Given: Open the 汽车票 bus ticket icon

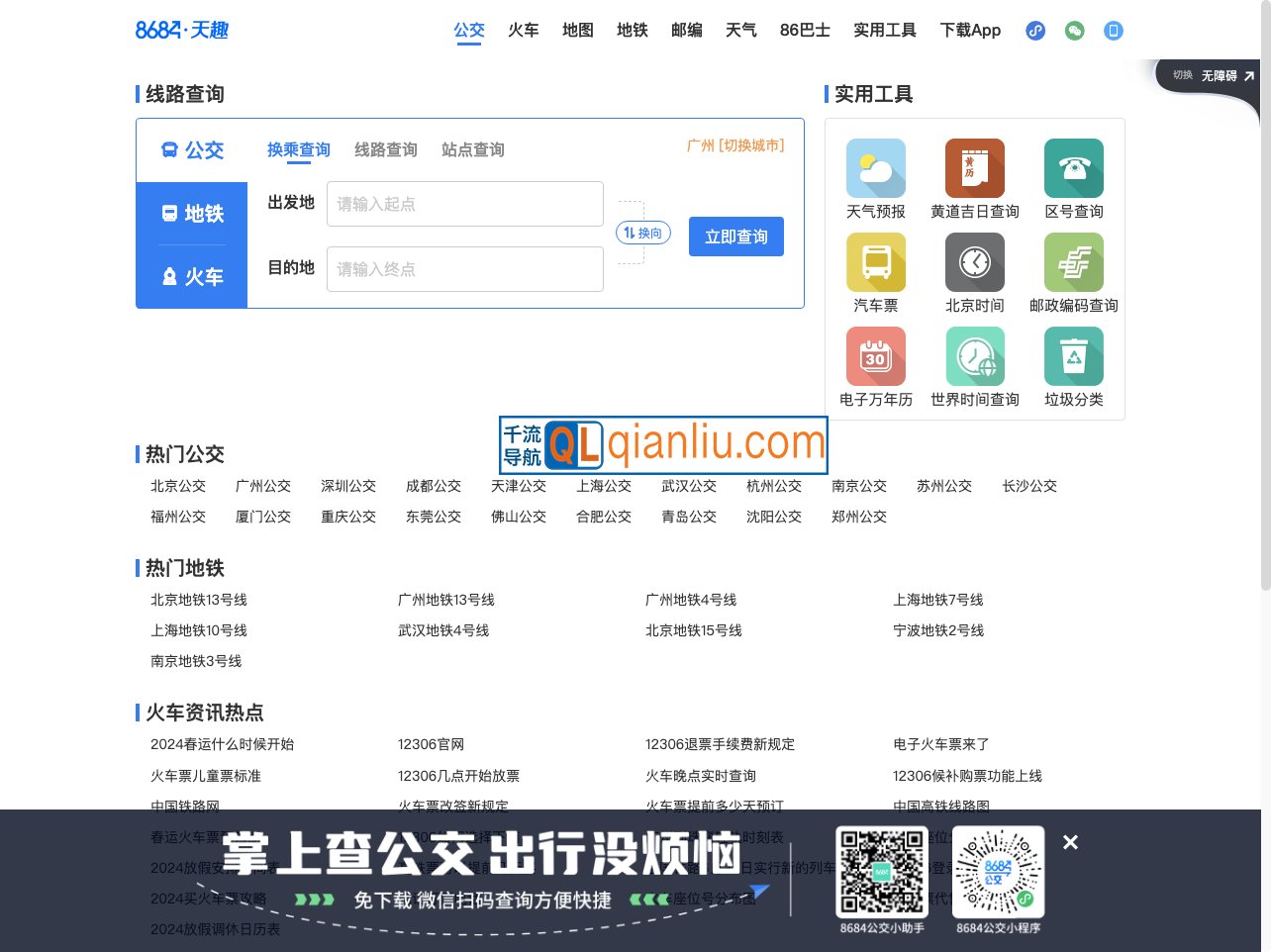Looking at the screenshot, I should tap(875, 262).
